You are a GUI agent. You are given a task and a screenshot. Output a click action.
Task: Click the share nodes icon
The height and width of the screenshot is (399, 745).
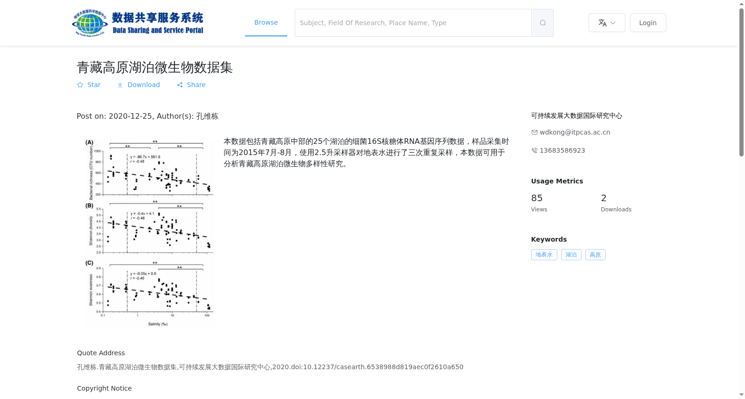[x=180, y=85]
